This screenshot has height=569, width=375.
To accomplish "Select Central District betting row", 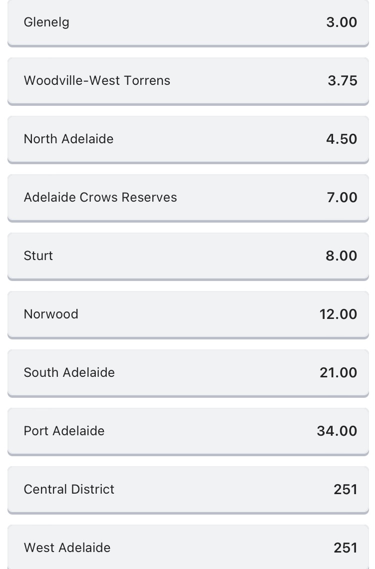I will (69, 489).
